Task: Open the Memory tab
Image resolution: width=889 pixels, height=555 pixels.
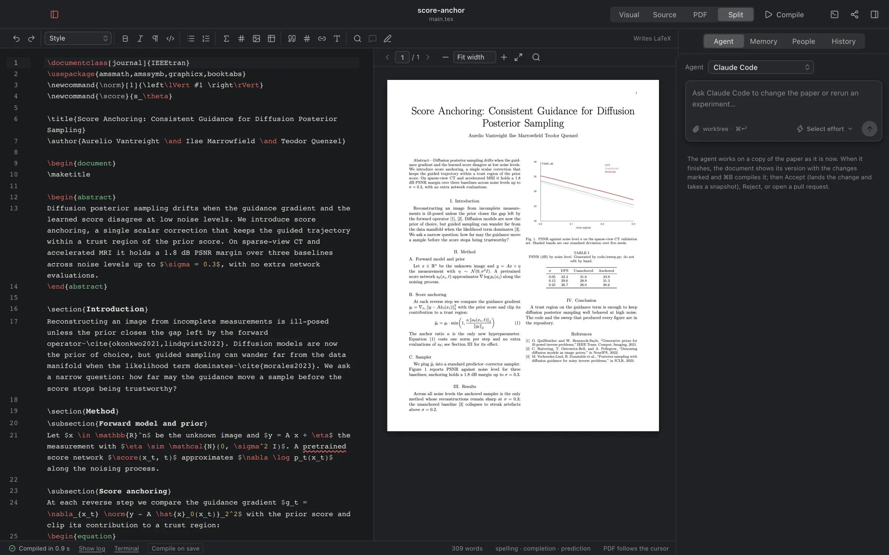Action: pos(763,41)
